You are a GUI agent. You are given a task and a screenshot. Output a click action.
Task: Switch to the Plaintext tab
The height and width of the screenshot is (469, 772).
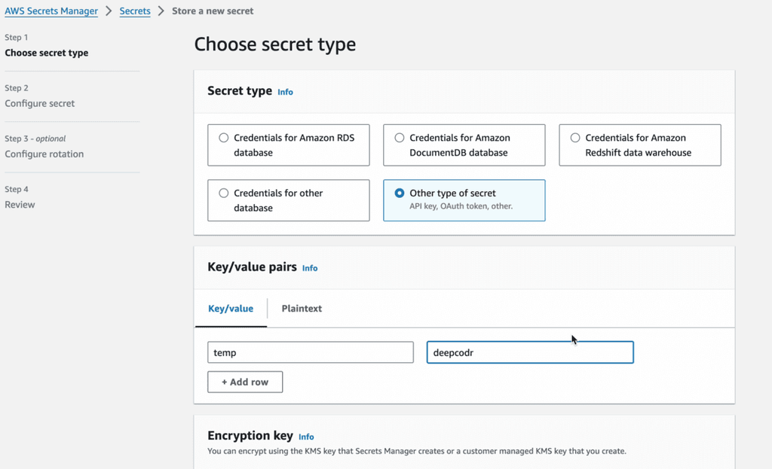(301, 309)
